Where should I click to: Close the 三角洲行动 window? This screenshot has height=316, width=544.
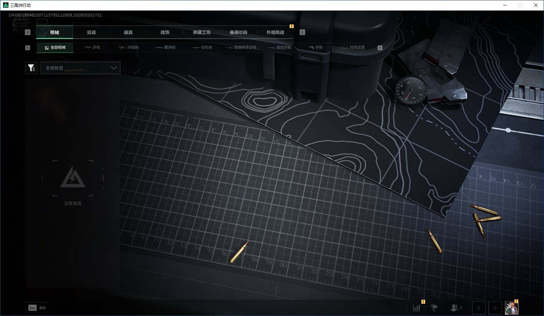click(x=536, y=5)
